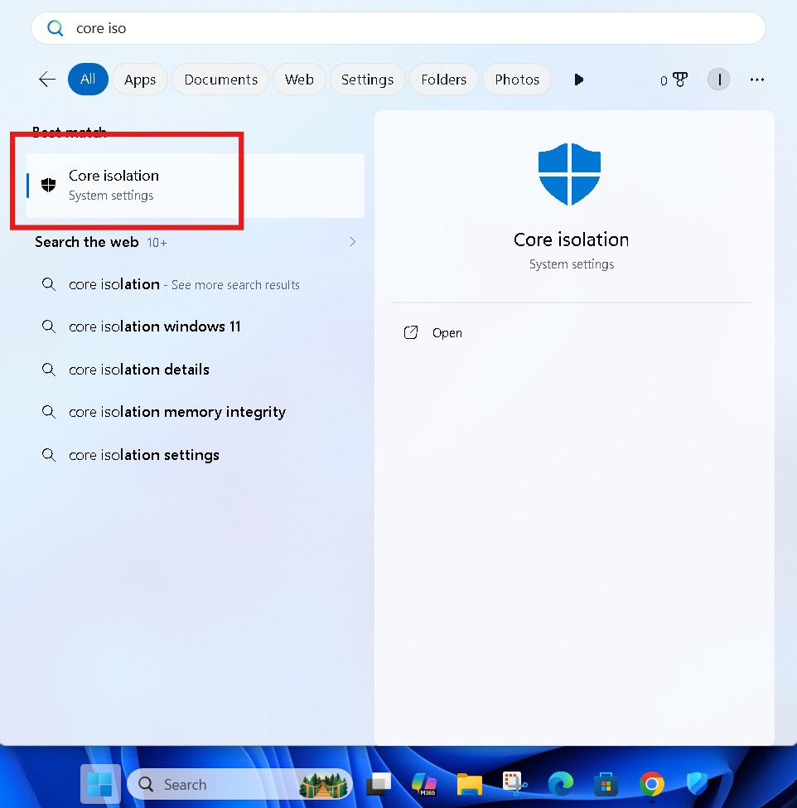Open Core isolation shield icon in Best match
Screen dimensions: 797x808
(x=48, y=184)
